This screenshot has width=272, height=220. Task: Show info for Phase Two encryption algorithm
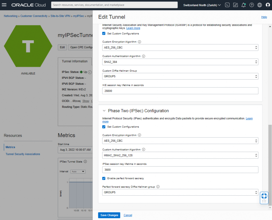click(x=139, y=135)
